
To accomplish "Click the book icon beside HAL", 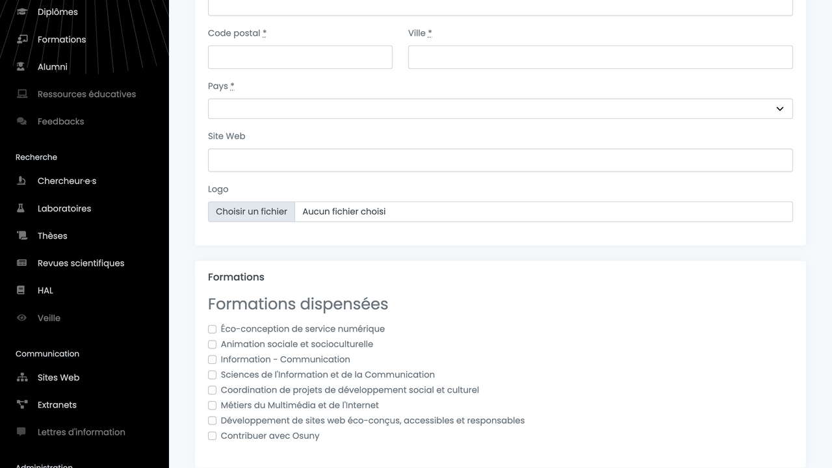I will pos(22,290).
